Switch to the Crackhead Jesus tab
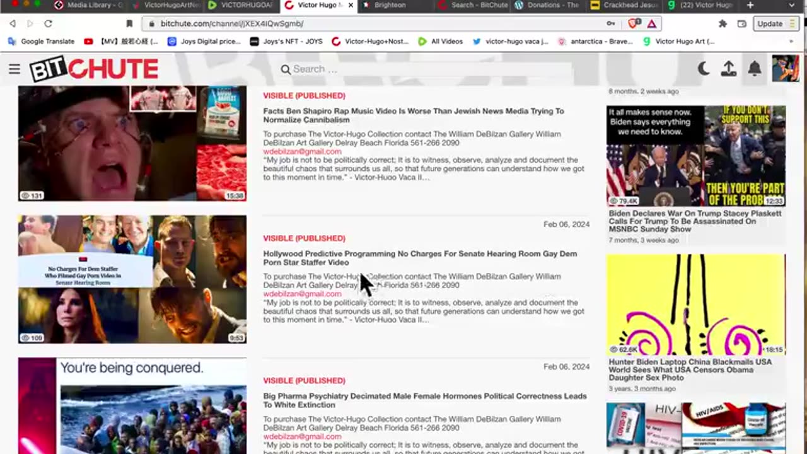 click(x=624, y=5)
